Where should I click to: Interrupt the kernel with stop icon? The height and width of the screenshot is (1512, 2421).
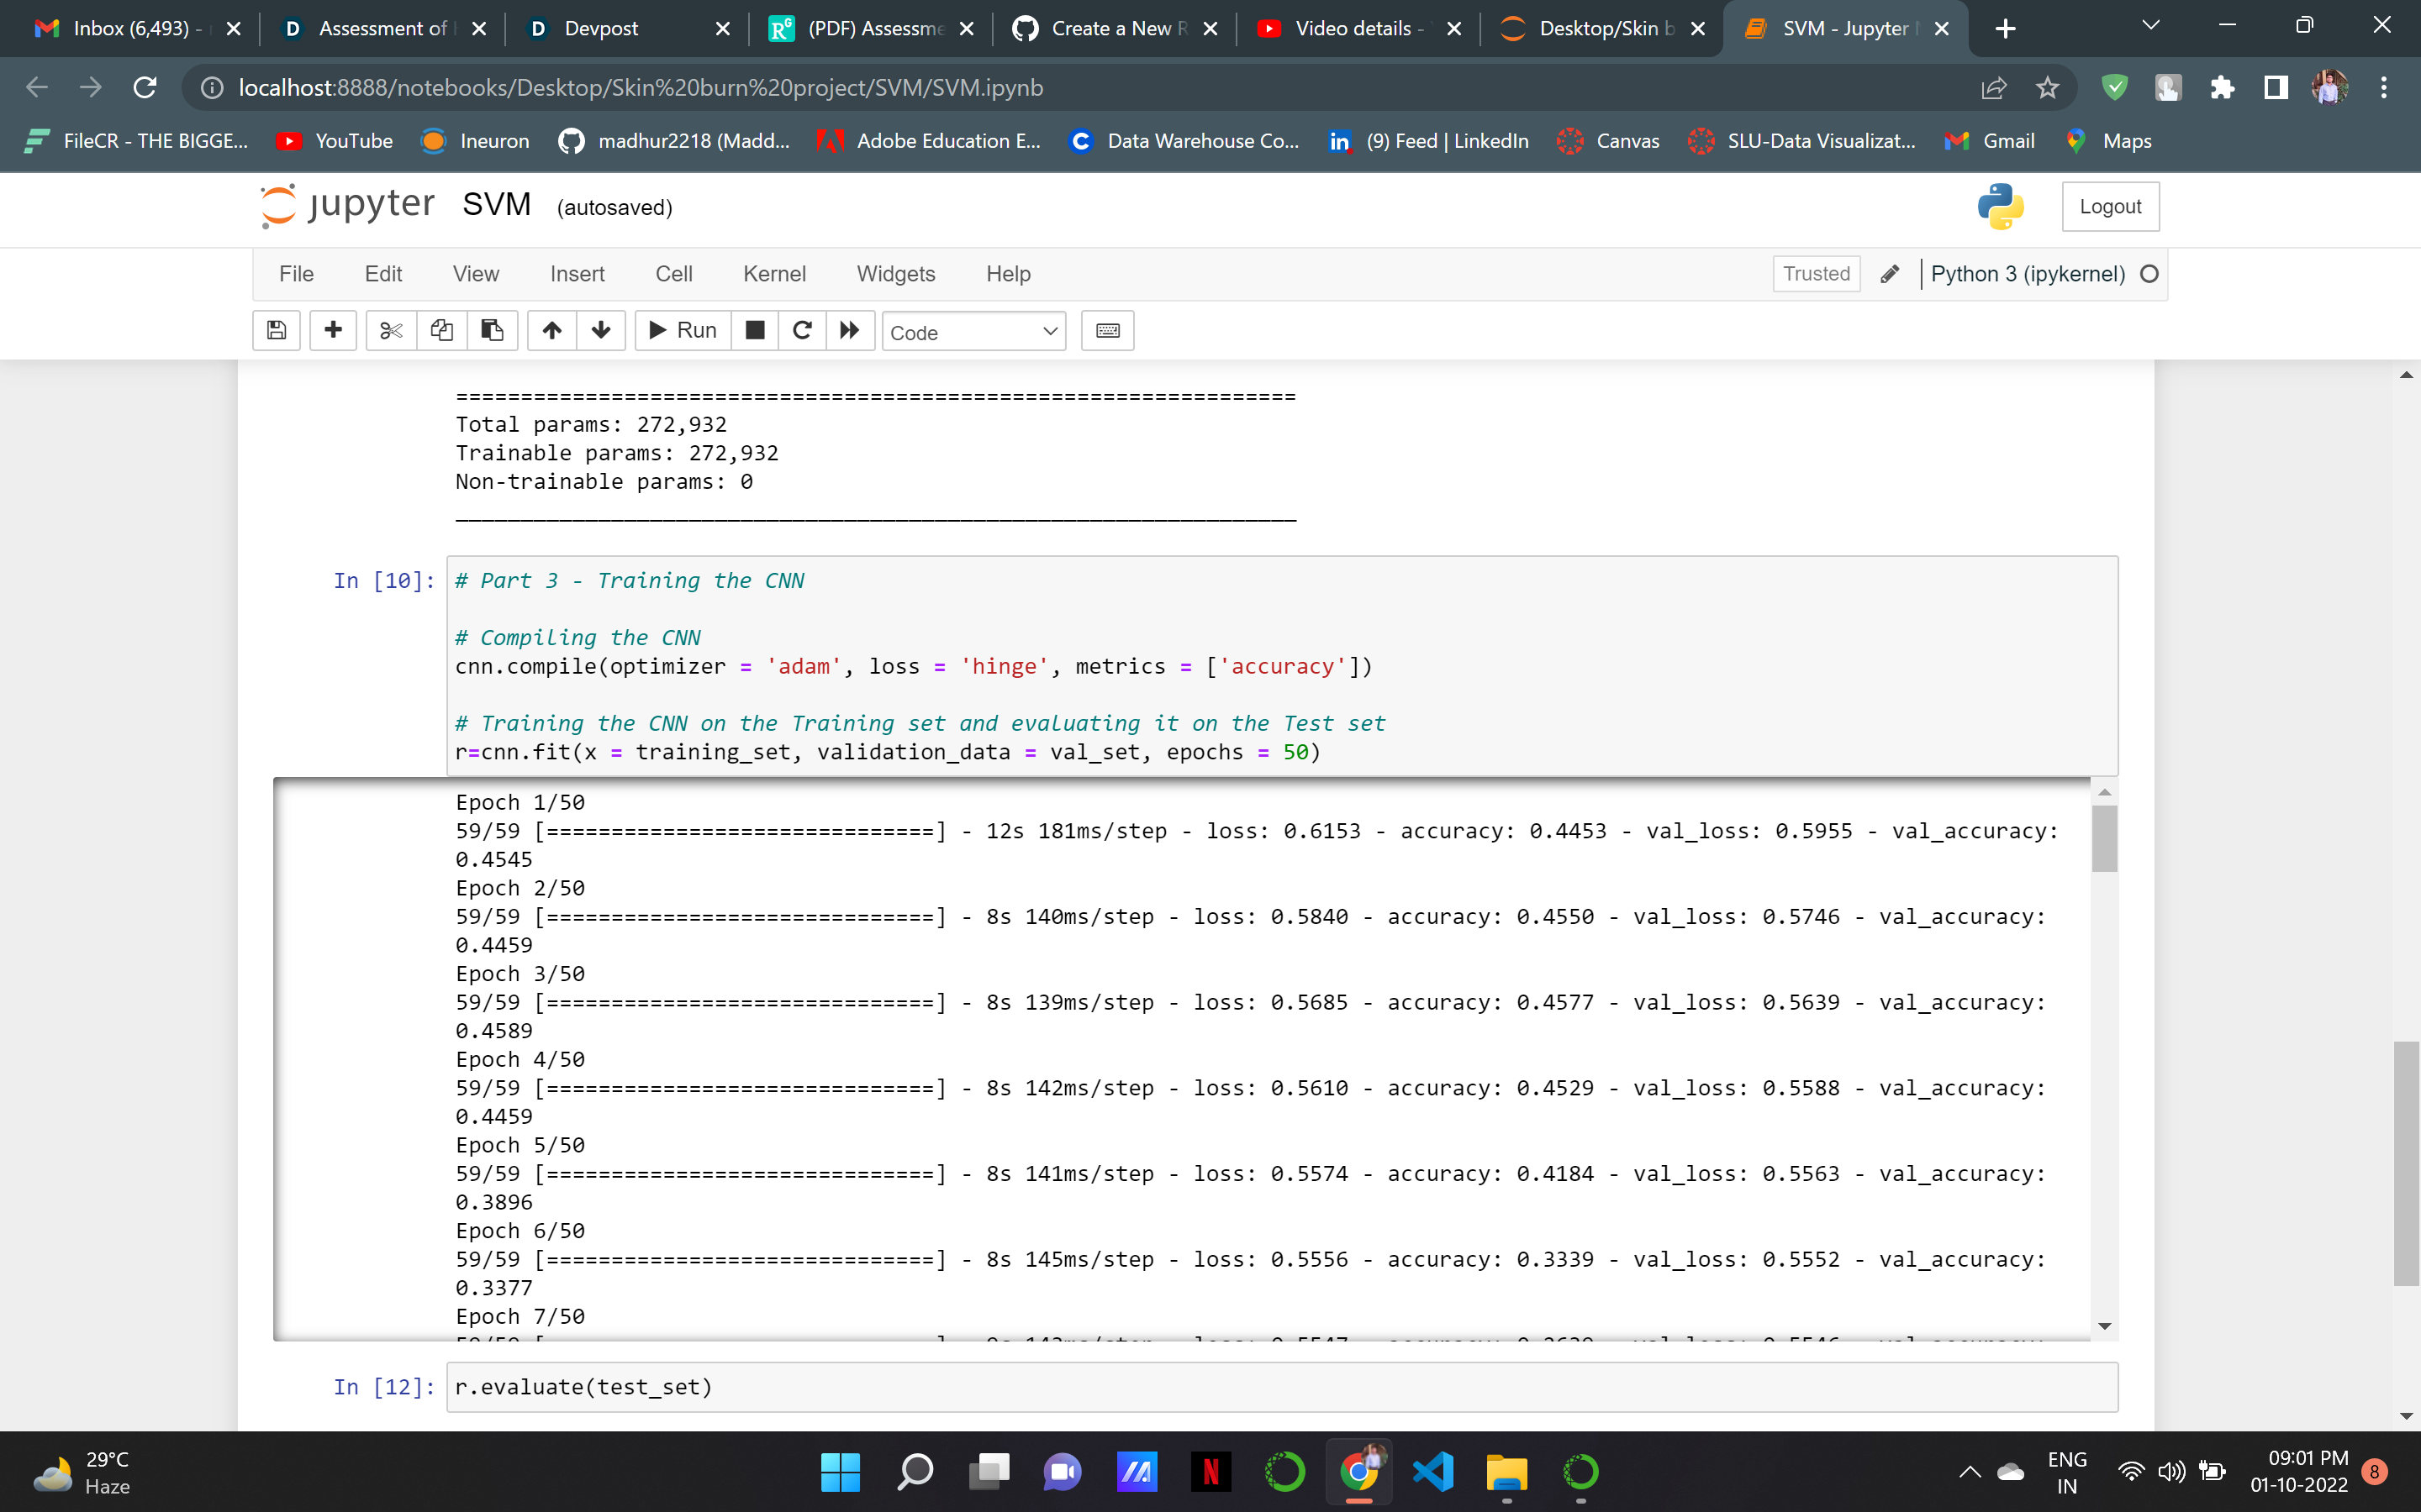pyautogui.click(x=756, y=330)
